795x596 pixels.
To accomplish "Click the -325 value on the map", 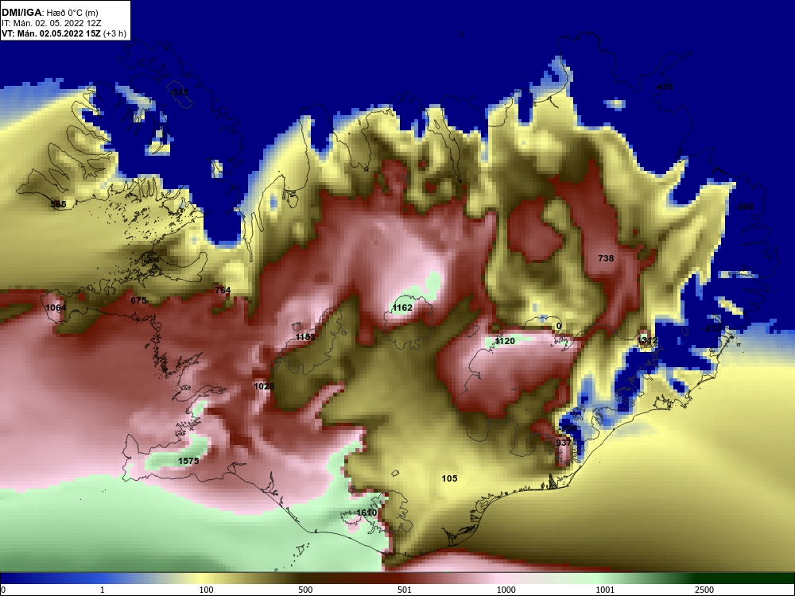I will [x=179, y=92].
